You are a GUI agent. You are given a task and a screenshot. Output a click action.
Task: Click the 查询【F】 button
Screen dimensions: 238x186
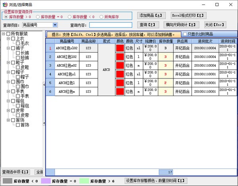point(148,25)
